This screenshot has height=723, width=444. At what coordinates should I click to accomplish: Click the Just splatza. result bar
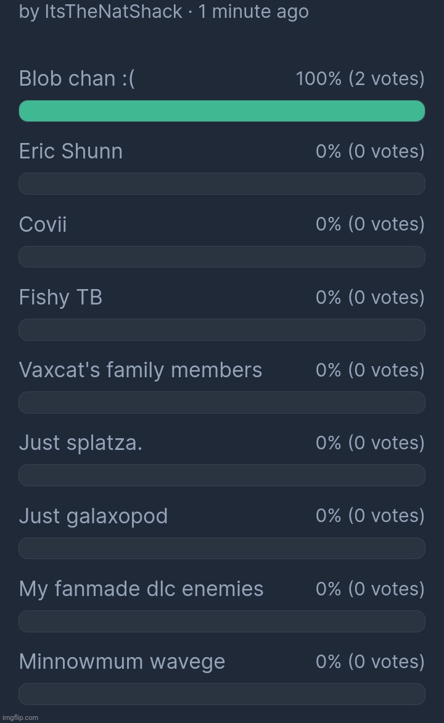click(221, 475)
